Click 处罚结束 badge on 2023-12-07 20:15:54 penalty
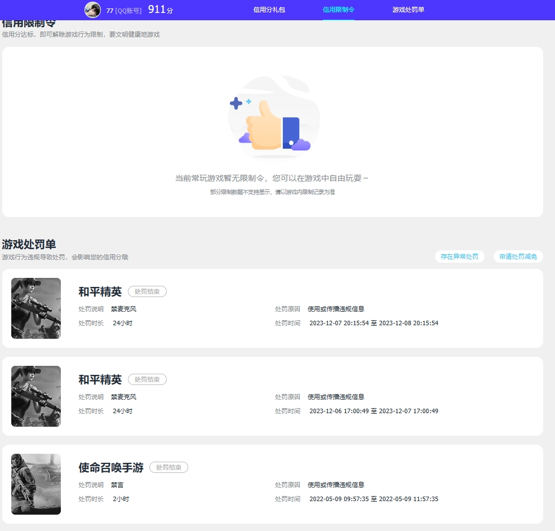 147,291
